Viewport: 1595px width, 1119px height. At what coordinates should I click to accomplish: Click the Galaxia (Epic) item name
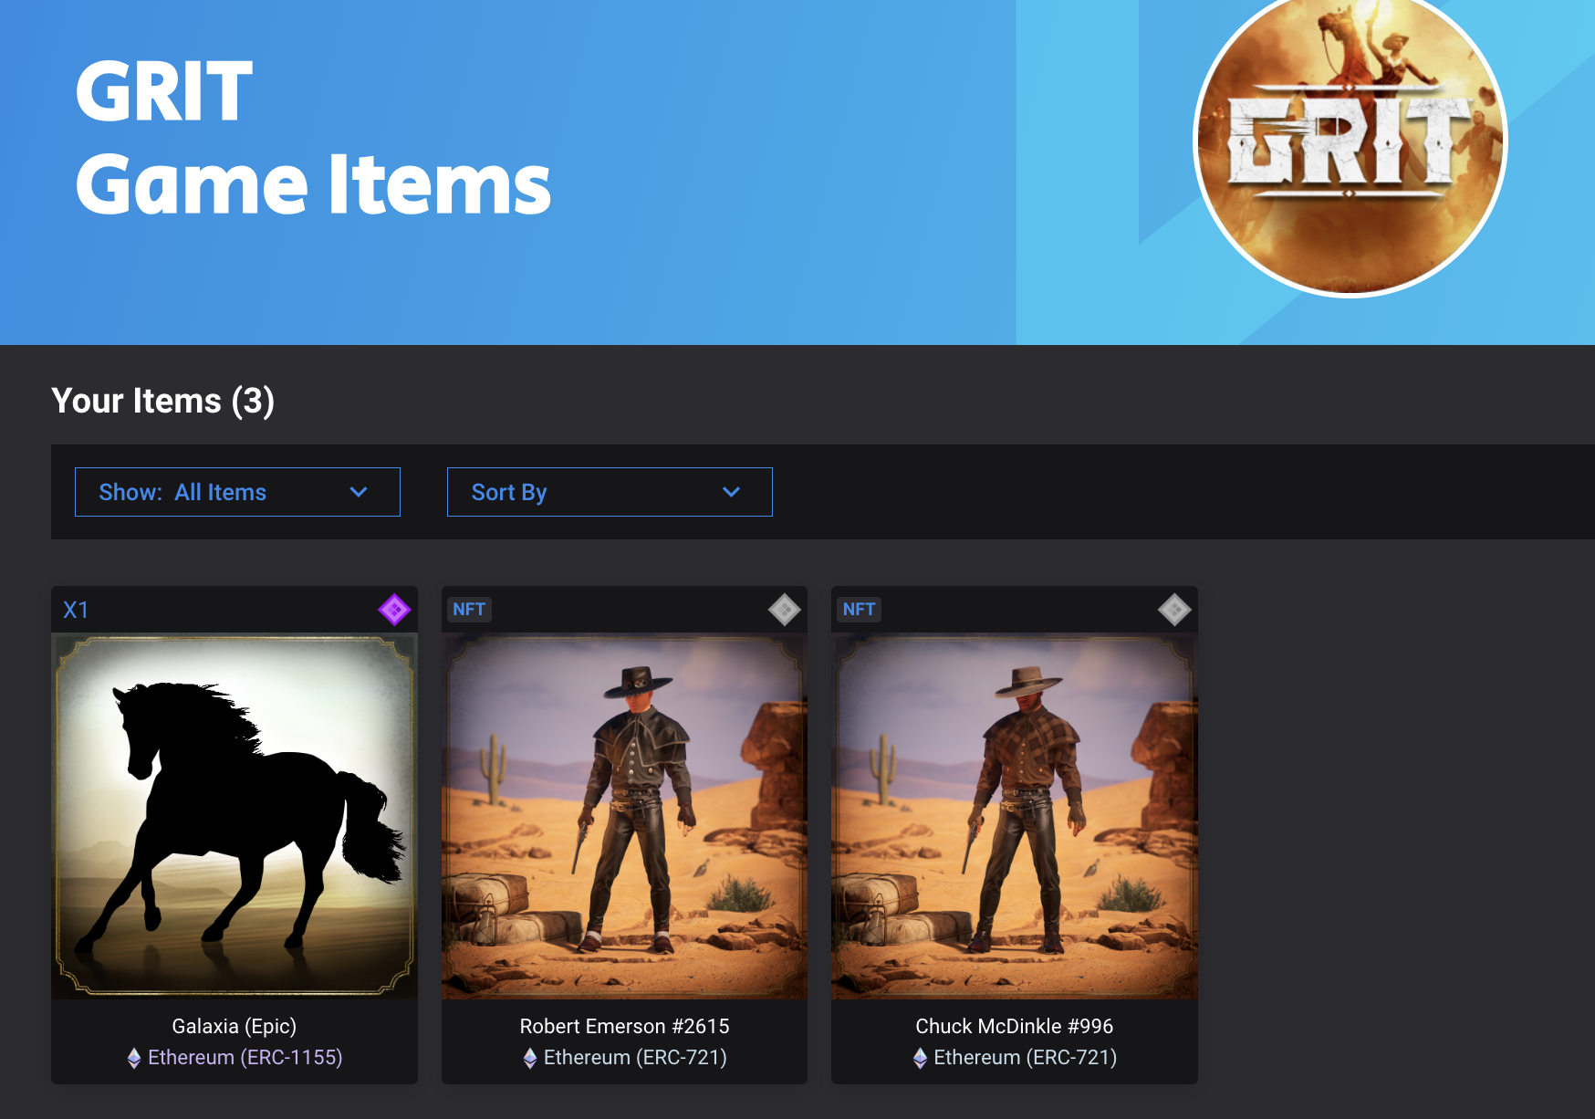[235, 1026]
